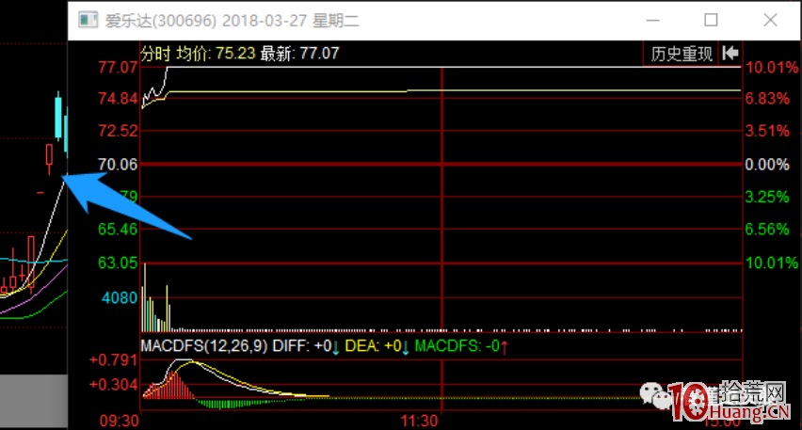Viewport: 802px width, 430px height.
Task: Close the 爱乐达 chart window
Action: [770, 21]
